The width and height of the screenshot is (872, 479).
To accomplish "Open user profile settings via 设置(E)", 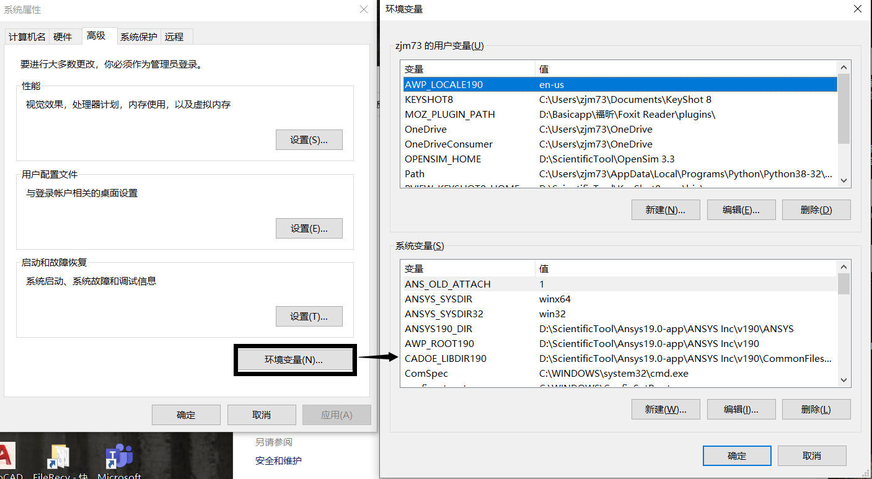I will pyautogui.click(x=309, y=228).
